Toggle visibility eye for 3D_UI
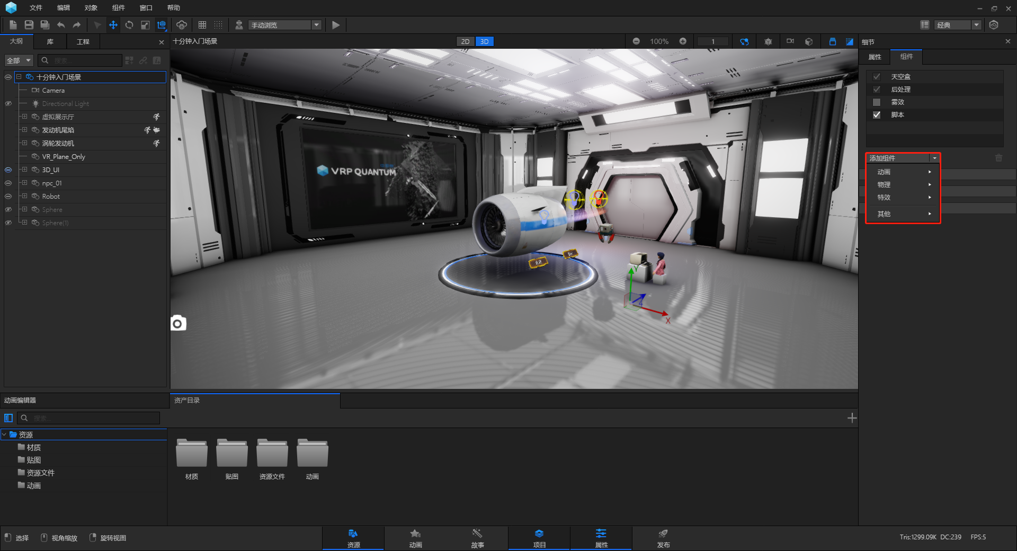The width and height of the screenshot is (1017, 551). coord(8,170)
